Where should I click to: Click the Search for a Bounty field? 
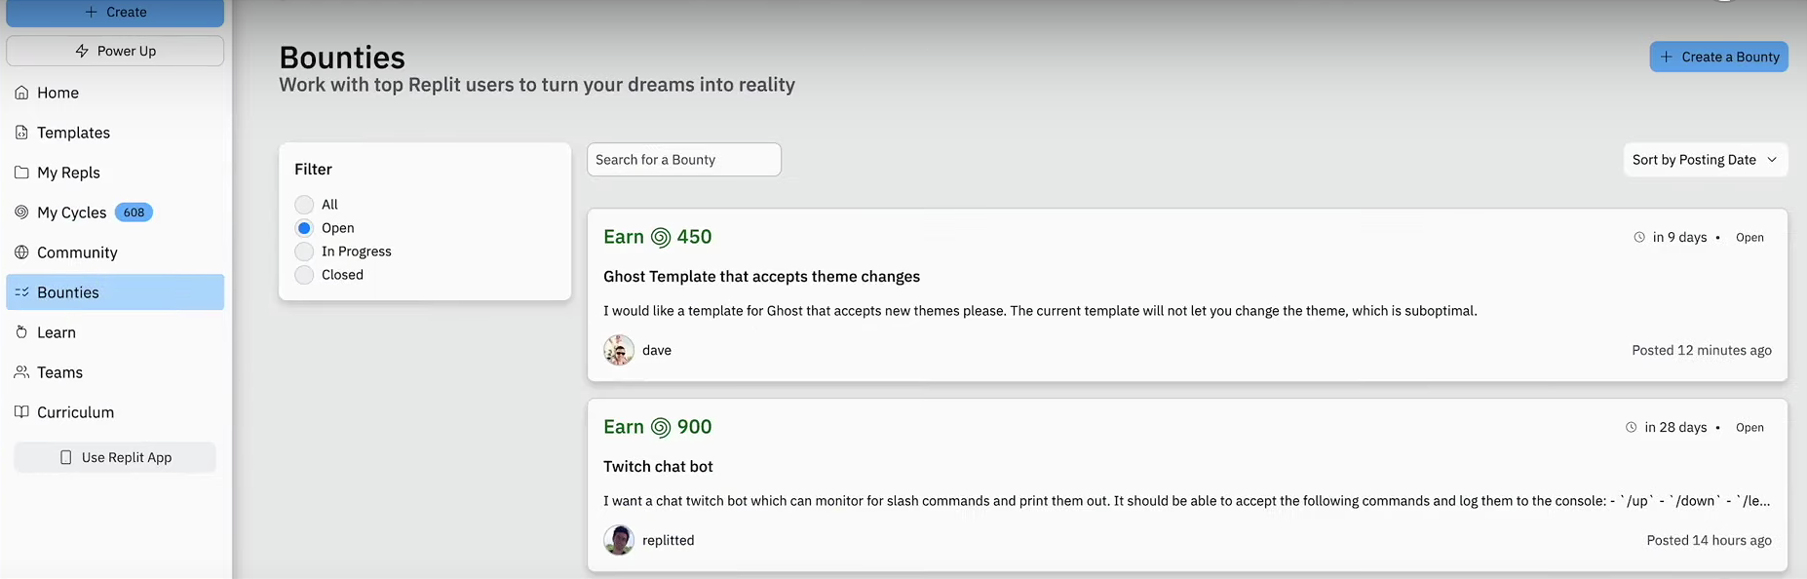click(684, 160)
